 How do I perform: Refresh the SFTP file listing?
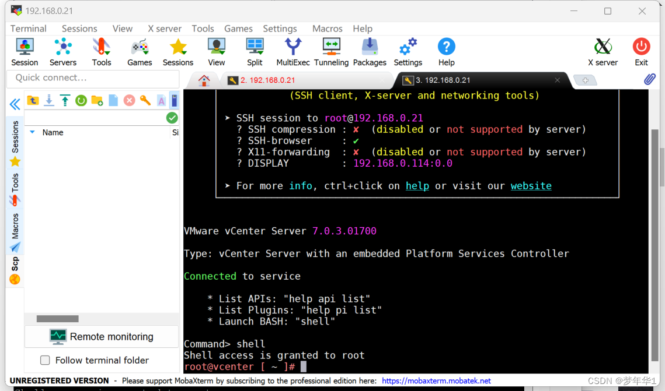pyautogui.click(x=81, y=100)
